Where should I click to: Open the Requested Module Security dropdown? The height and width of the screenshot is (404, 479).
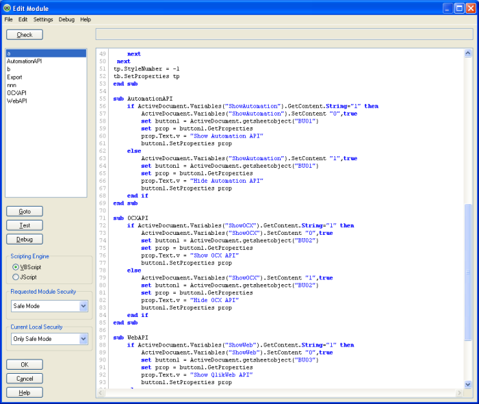coord(83,306)
